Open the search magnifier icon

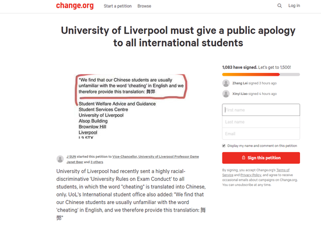[280, 6]
